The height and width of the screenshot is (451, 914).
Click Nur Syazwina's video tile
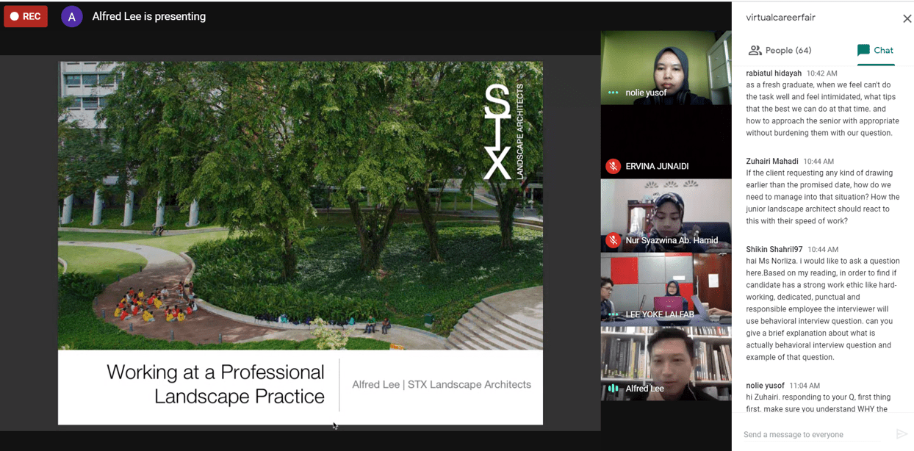click(666, 213)
